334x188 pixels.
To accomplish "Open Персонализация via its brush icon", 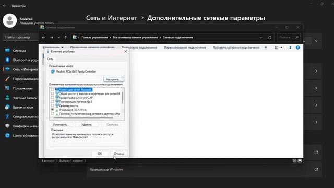I will (x=7, y=79).
